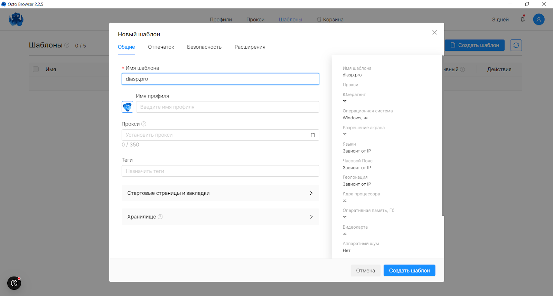
Task: Click the Зависит от IP value under Языки
Action: [x=357, y=151]
